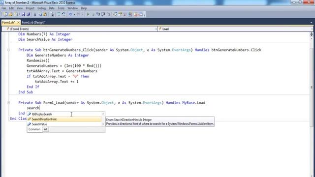Click the New Project toolbar icon
Screen dimensions: 315x177
[x=5, y=14]
